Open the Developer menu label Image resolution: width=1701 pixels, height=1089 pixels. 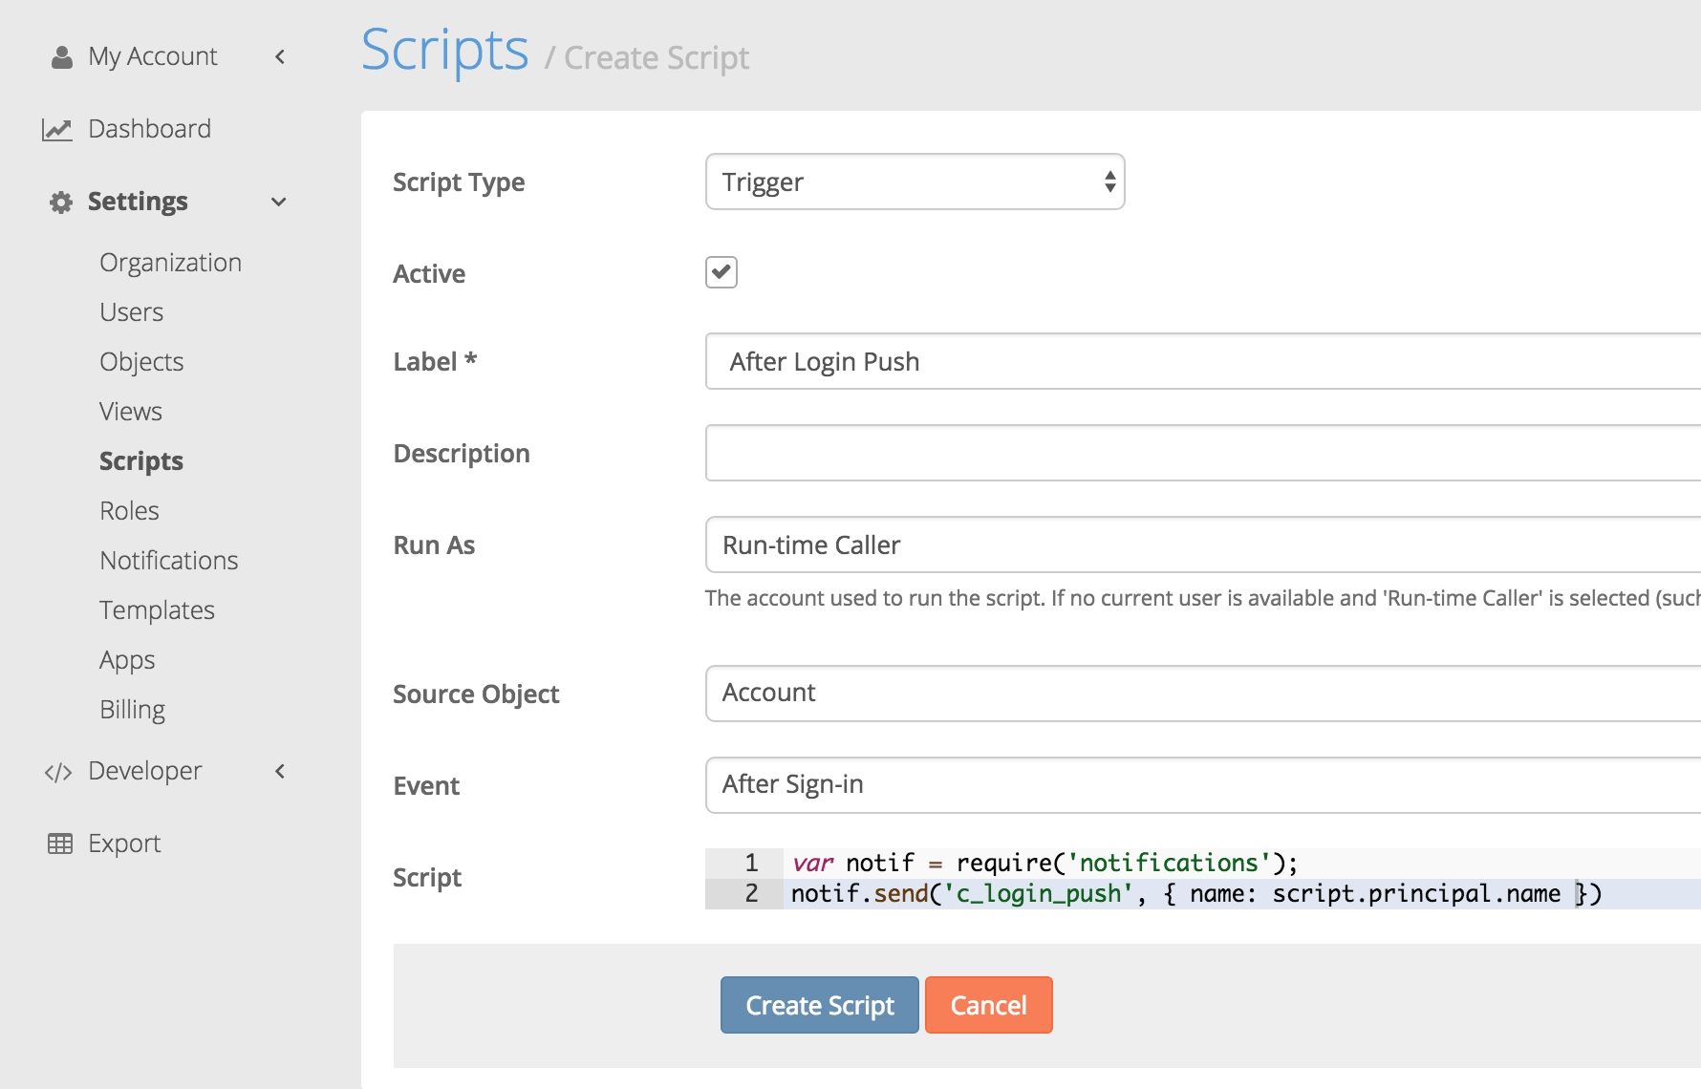click(x=145, y=771)
